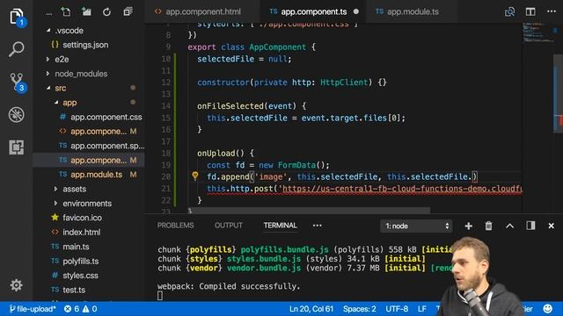Open the terminal selector '1: node' dropdown
This screenshot has height=316, width=563.
pos(416,226)
